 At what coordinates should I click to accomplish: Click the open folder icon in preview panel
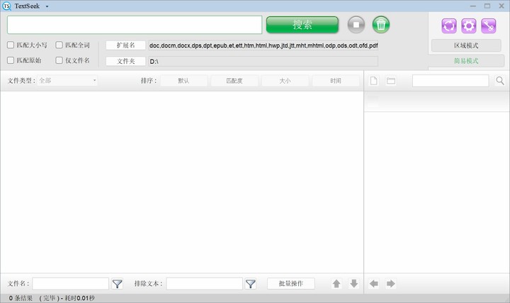(390, 81)
